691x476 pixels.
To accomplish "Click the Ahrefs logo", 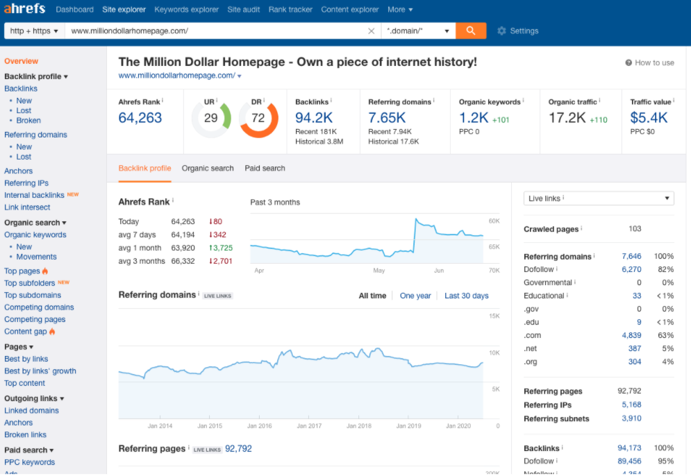I will pyautogui.click(x=25, y=8).
